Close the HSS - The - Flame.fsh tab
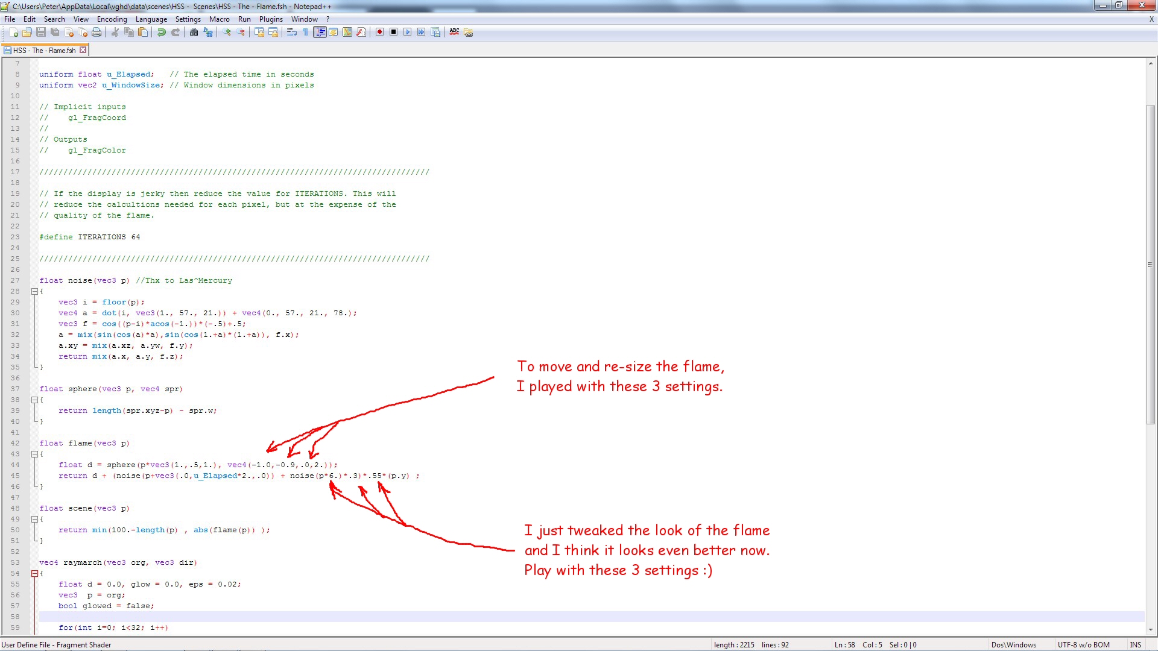The width and height of the screenshot is (1158, 651). (83, 50)
